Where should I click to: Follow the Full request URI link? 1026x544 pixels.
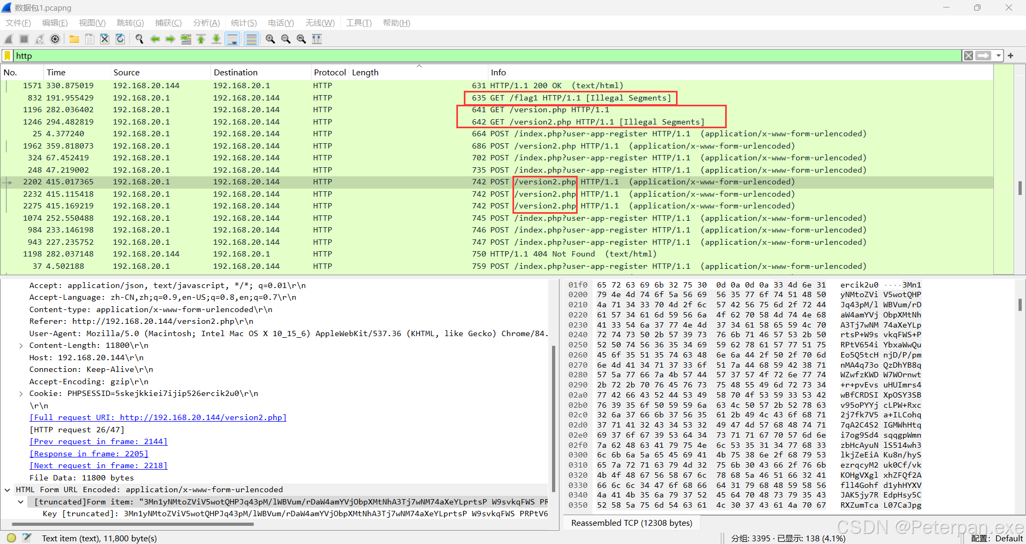(x=158, y=417)
